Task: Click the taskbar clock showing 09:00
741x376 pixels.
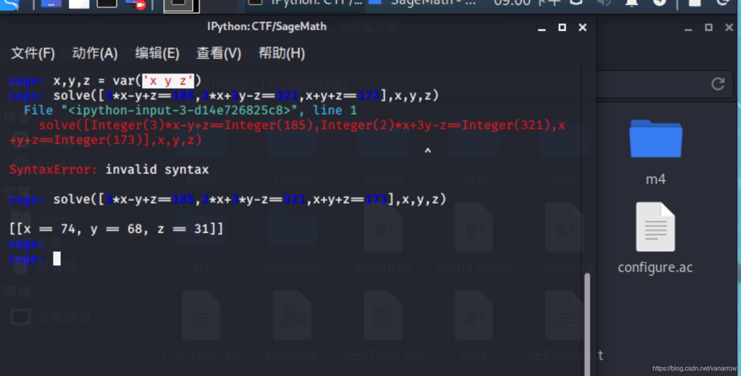Action: 527,3
